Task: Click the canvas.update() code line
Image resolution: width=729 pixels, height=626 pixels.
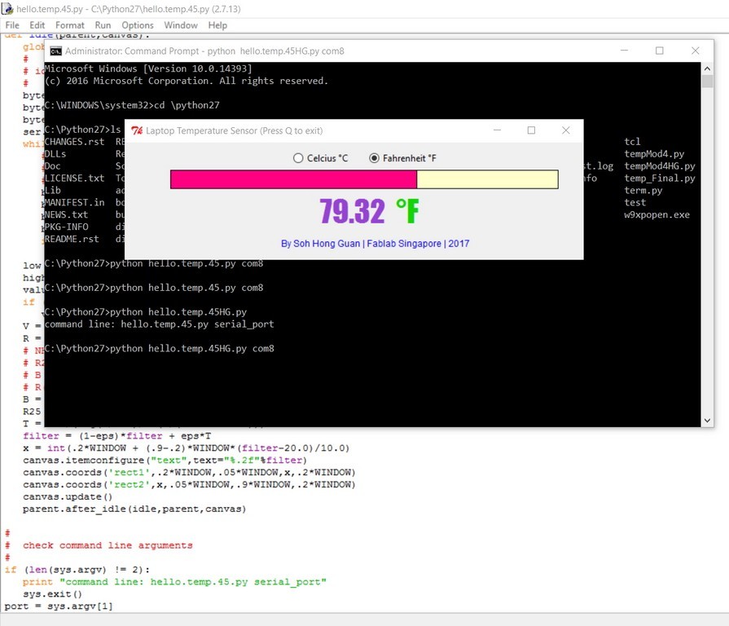Action: coord(68,496)
